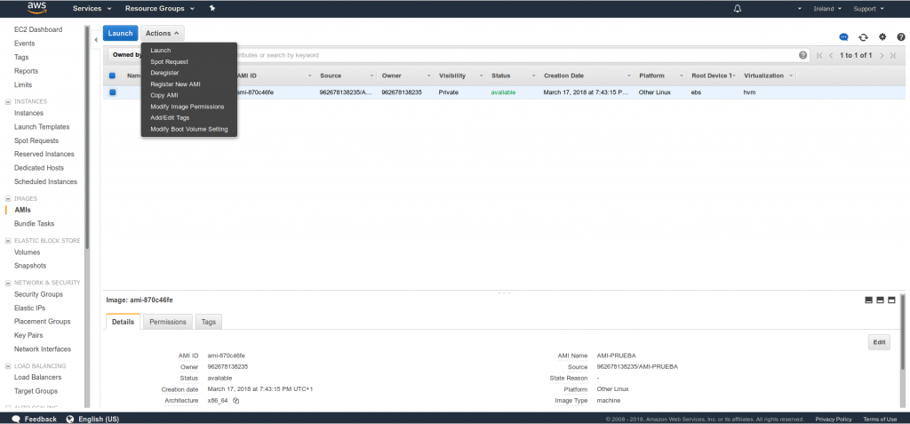Click the copy icon next to x86_64
The height and width of the screenshot is (424, 910).
pyautogui.click(x=236, y=401)
